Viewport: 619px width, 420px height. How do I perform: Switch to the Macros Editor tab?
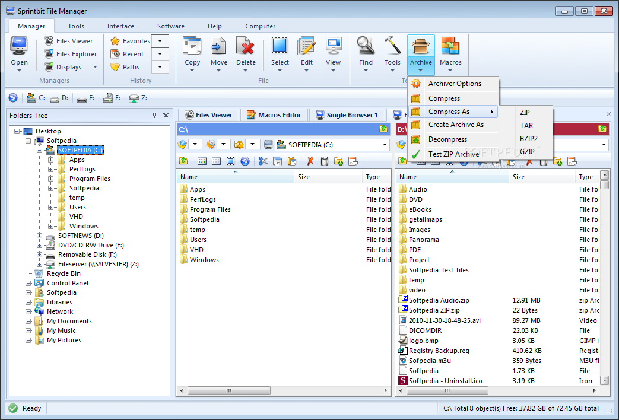(274, 115)
